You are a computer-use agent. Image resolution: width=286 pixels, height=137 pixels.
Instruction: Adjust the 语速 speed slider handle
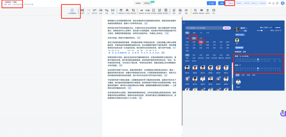(x=258, y=59)
